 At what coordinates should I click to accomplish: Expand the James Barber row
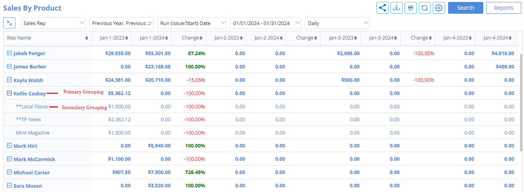pyautogui.click(x=9, y=66)
